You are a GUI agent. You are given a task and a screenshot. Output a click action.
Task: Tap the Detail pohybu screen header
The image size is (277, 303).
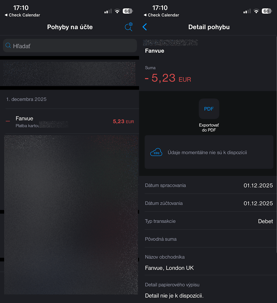pos(209,27)
